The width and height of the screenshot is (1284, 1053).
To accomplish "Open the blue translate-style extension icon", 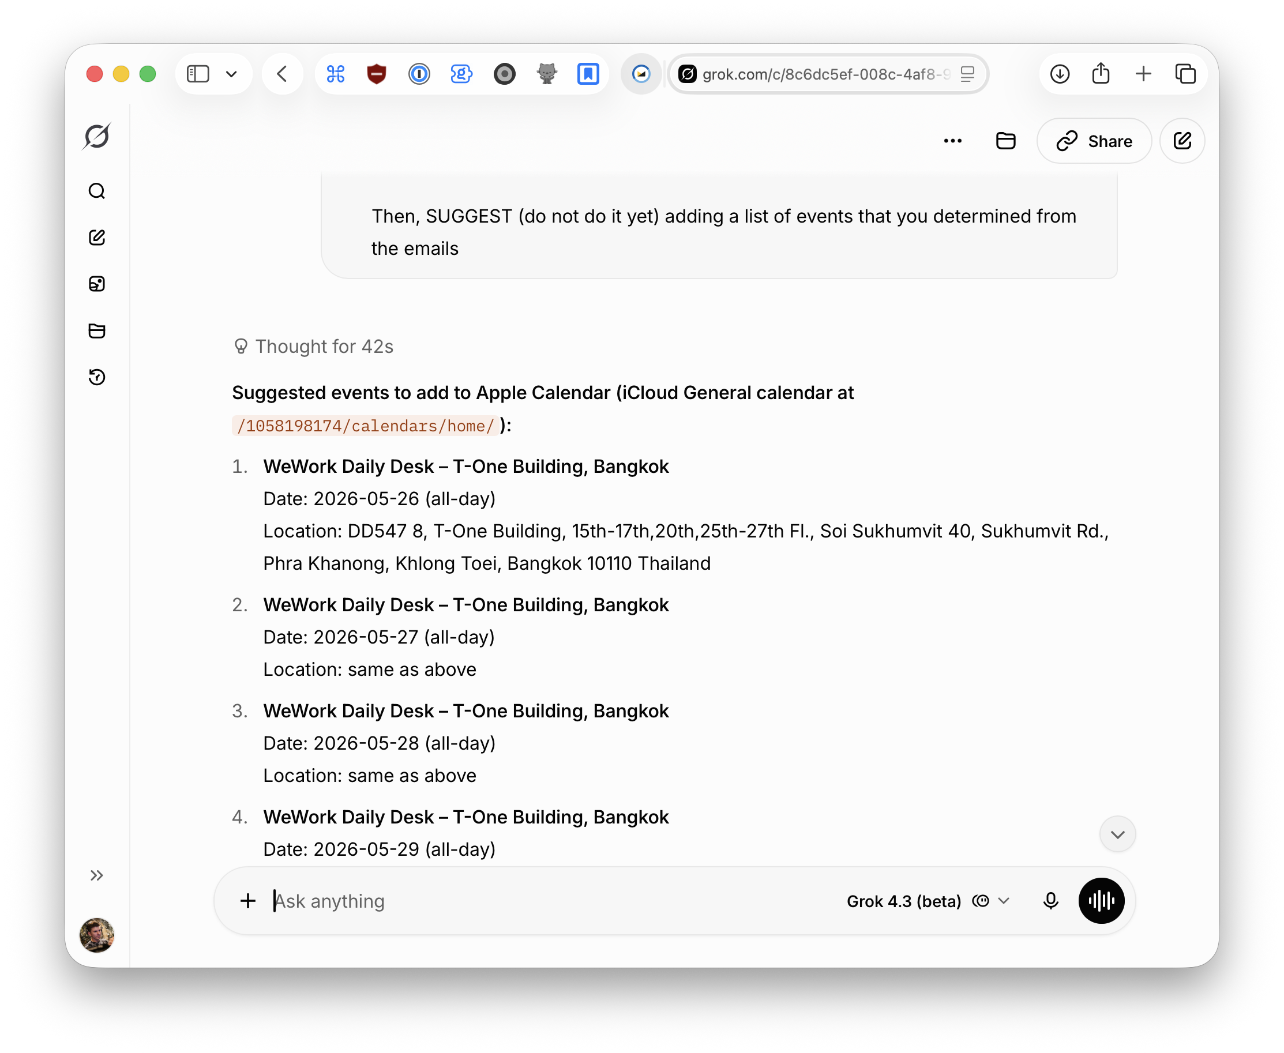I will click(x=461, y=74).
